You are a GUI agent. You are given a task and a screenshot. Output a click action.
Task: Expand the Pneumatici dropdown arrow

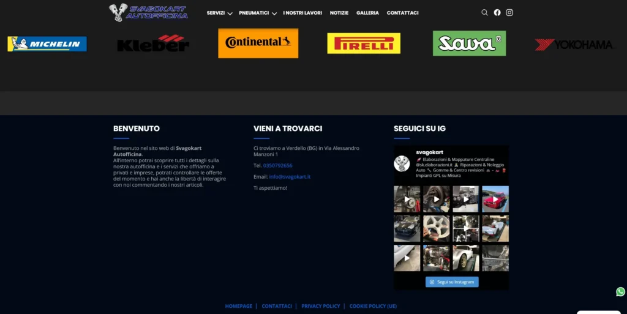[x=274, y=13]
